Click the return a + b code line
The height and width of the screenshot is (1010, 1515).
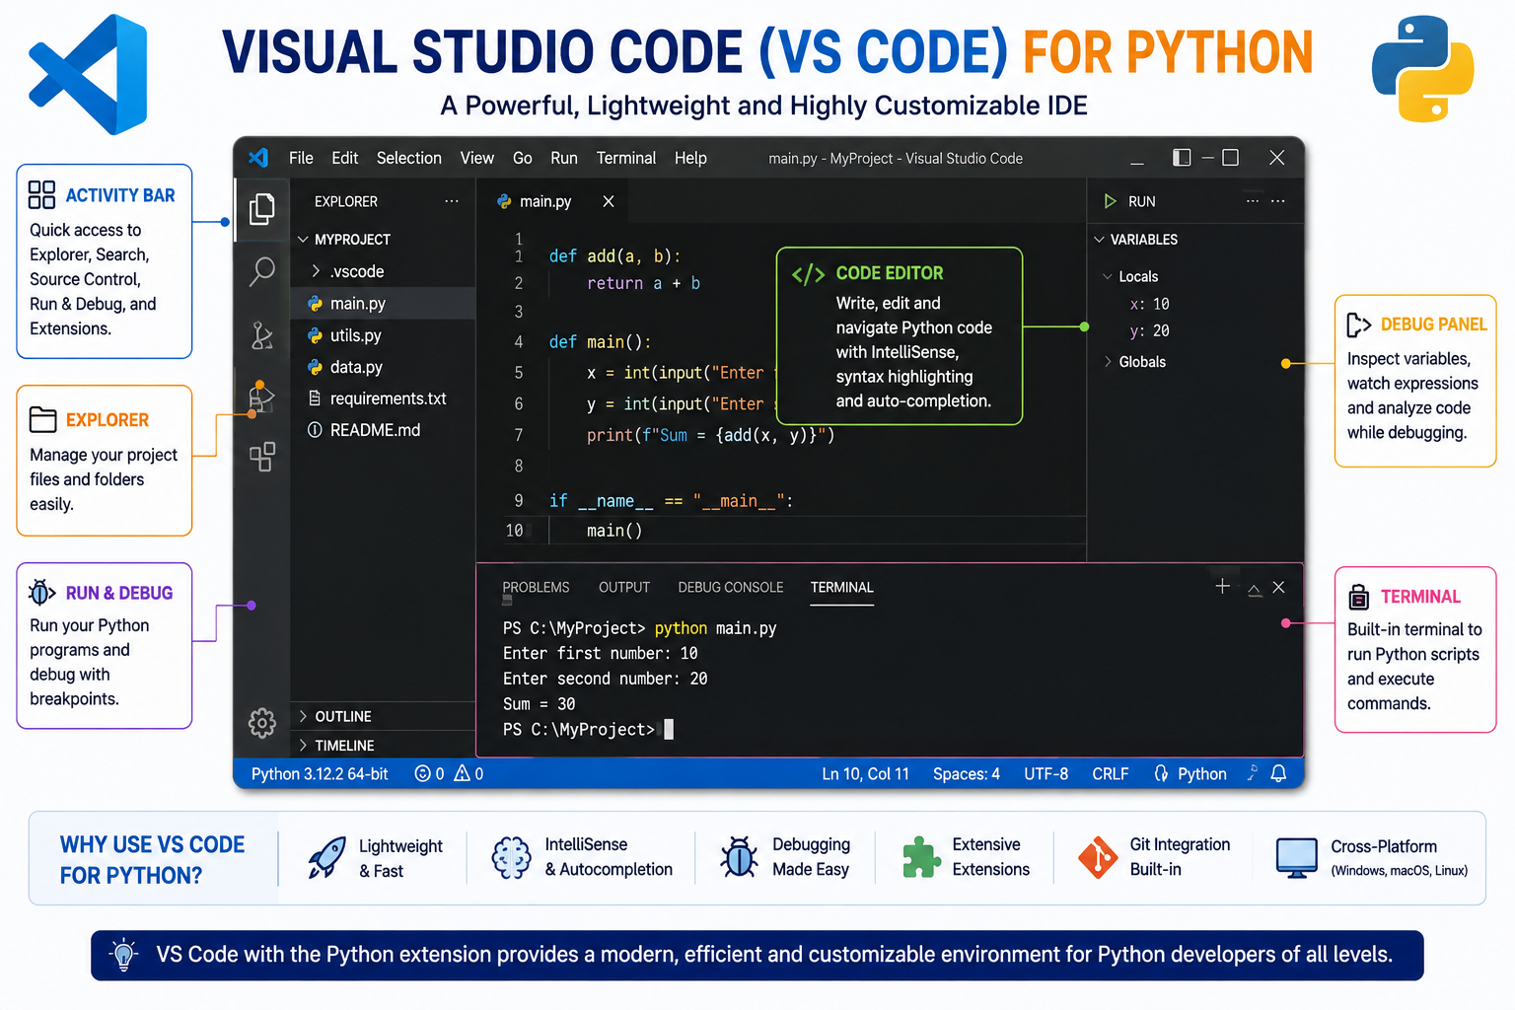(644, 283)
